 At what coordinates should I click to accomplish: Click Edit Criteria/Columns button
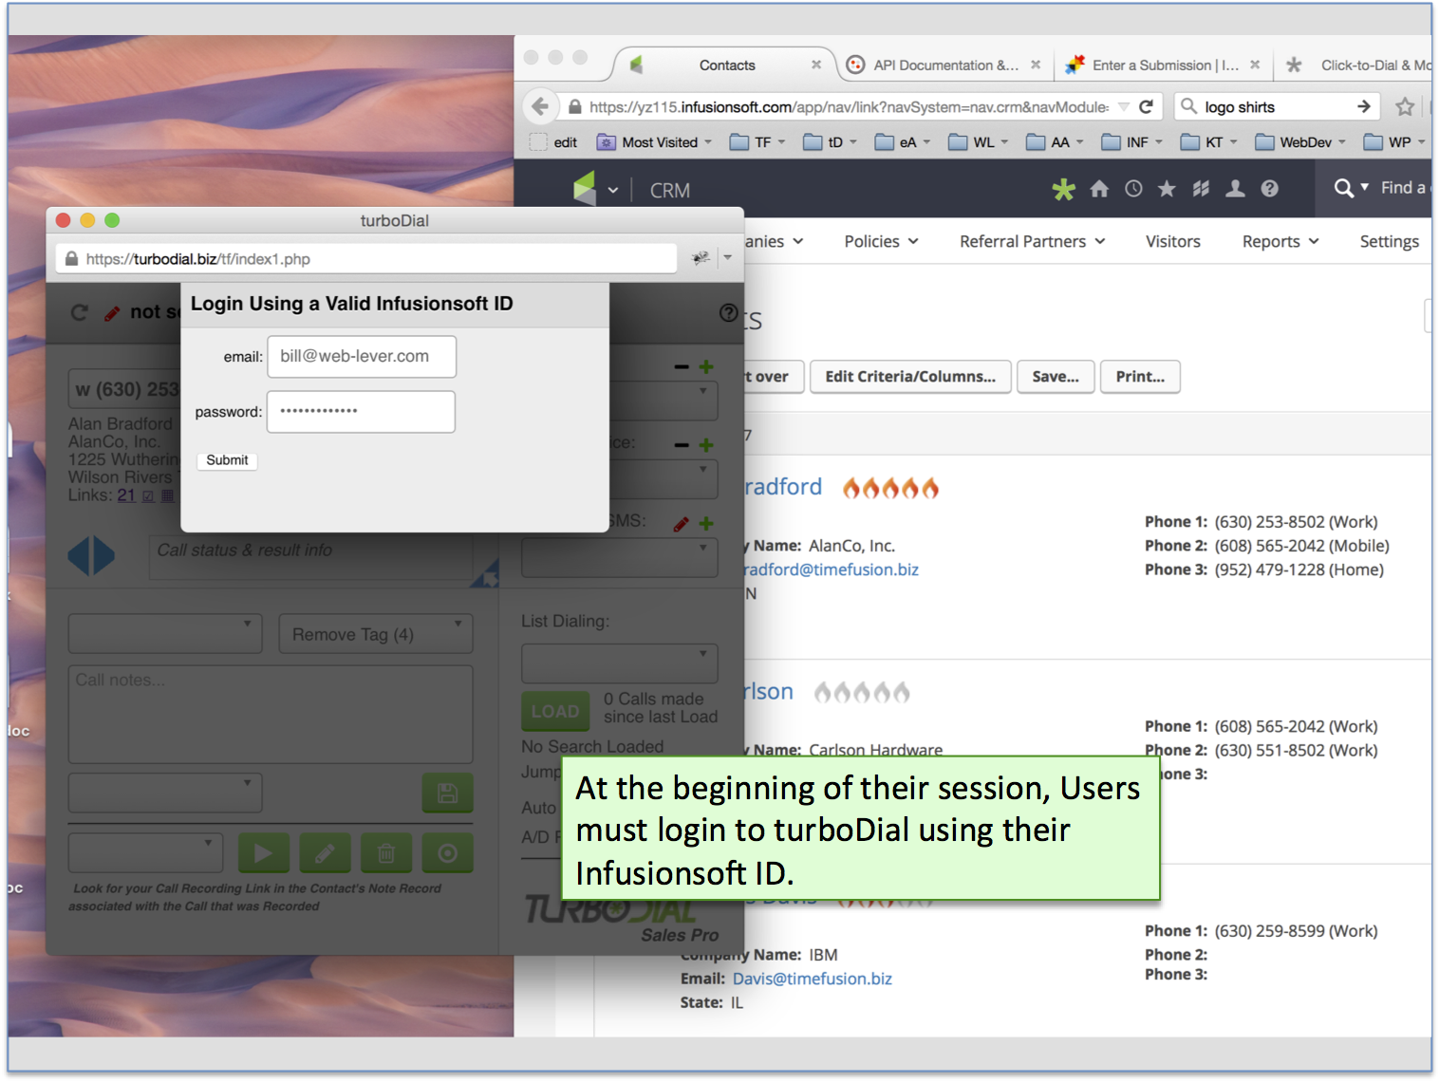910,377
